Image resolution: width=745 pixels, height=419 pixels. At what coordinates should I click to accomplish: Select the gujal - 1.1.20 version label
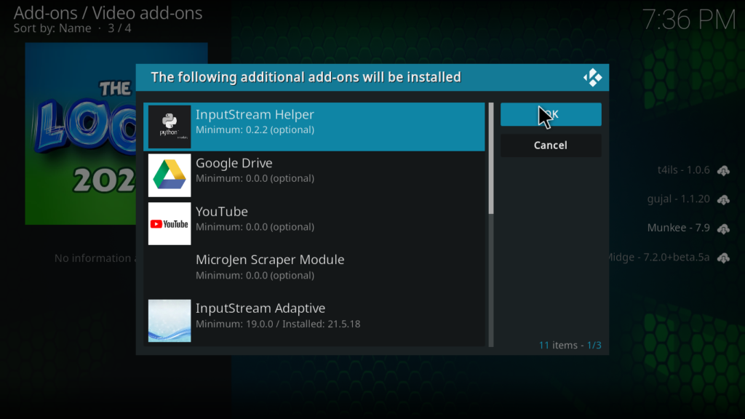[x=678, y=199]
